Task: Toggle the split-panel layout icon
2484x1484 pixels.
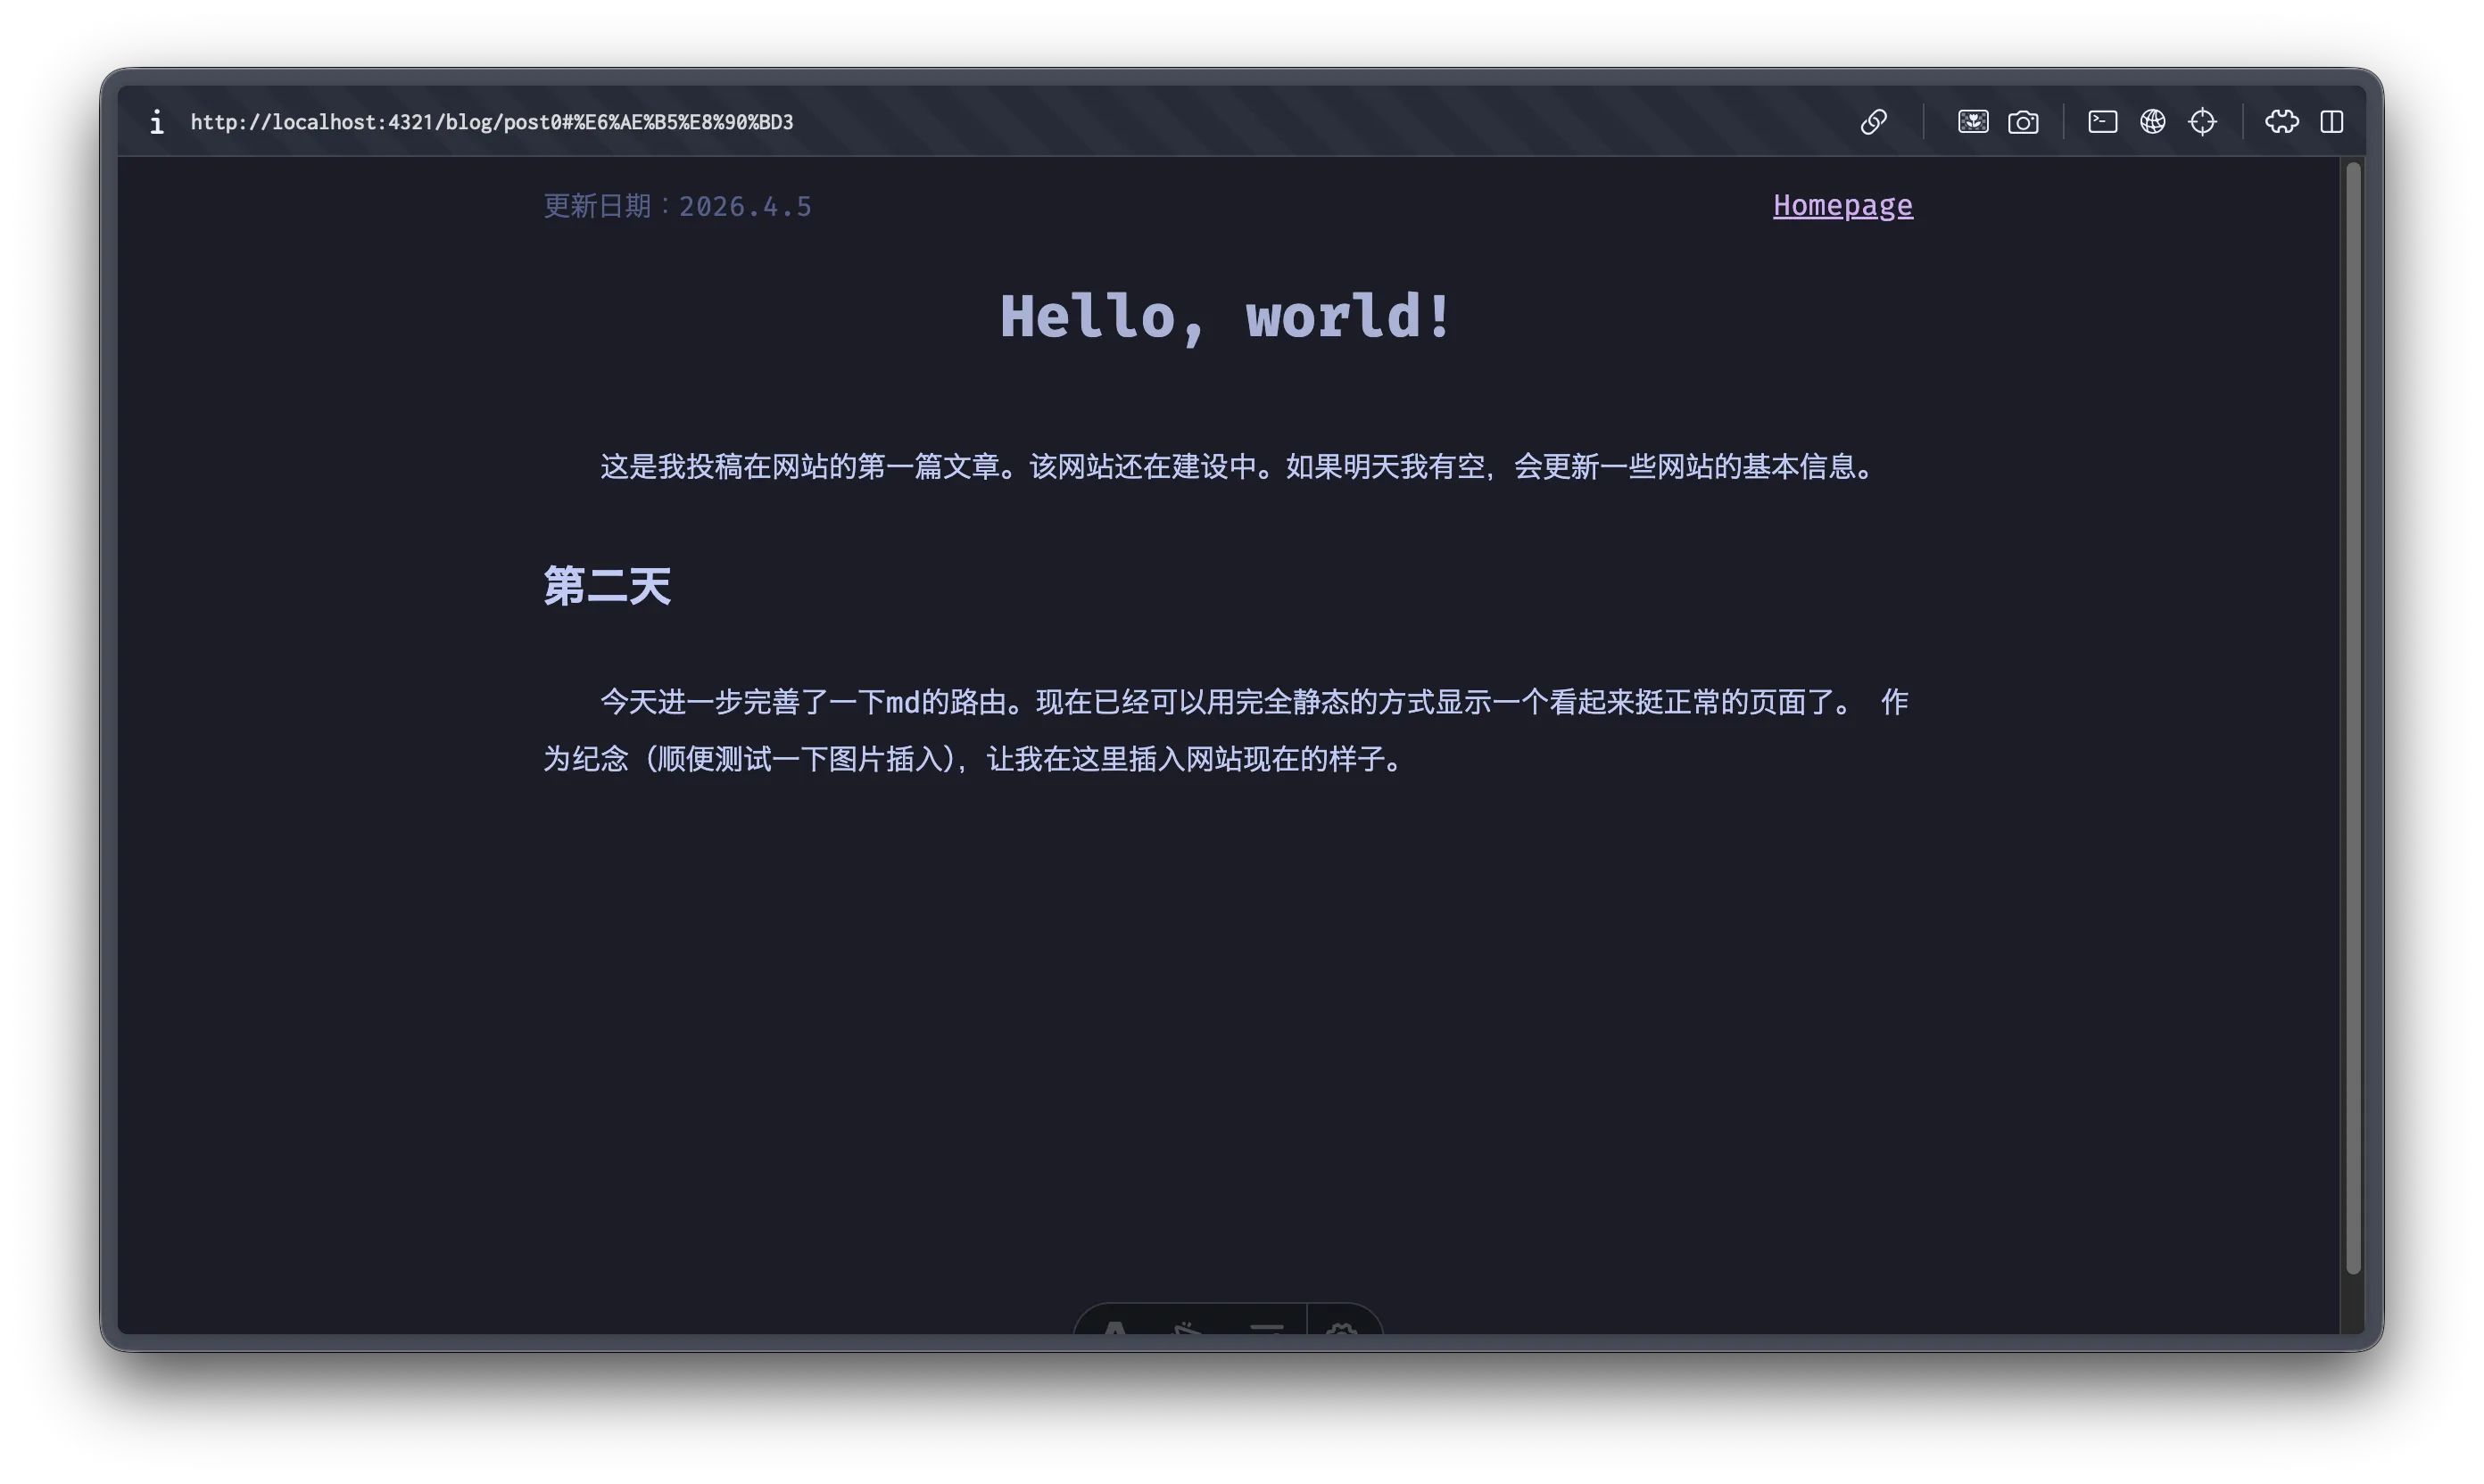Action: click(2331, 122)
